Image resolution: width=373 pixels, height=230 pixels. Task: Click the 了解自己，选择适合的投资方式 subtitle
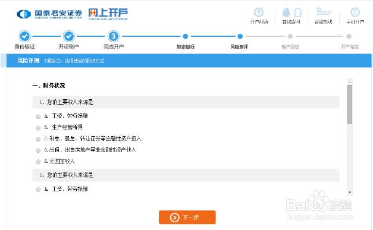(74, 61)
